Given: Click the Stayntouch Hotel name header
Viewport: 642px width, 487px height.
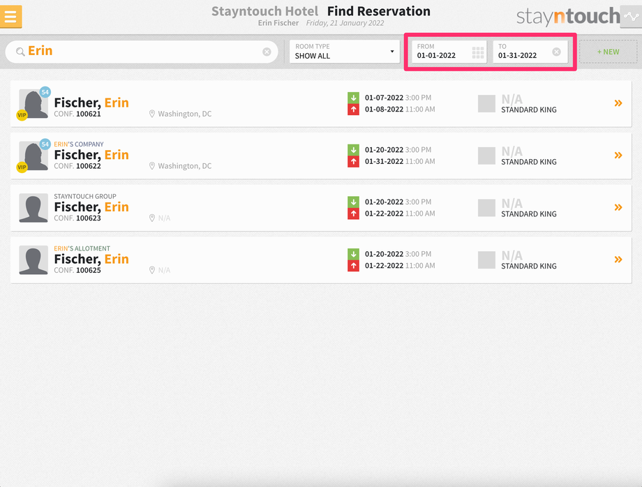Looking at the screenshot, I should click(x=264, y=11).
